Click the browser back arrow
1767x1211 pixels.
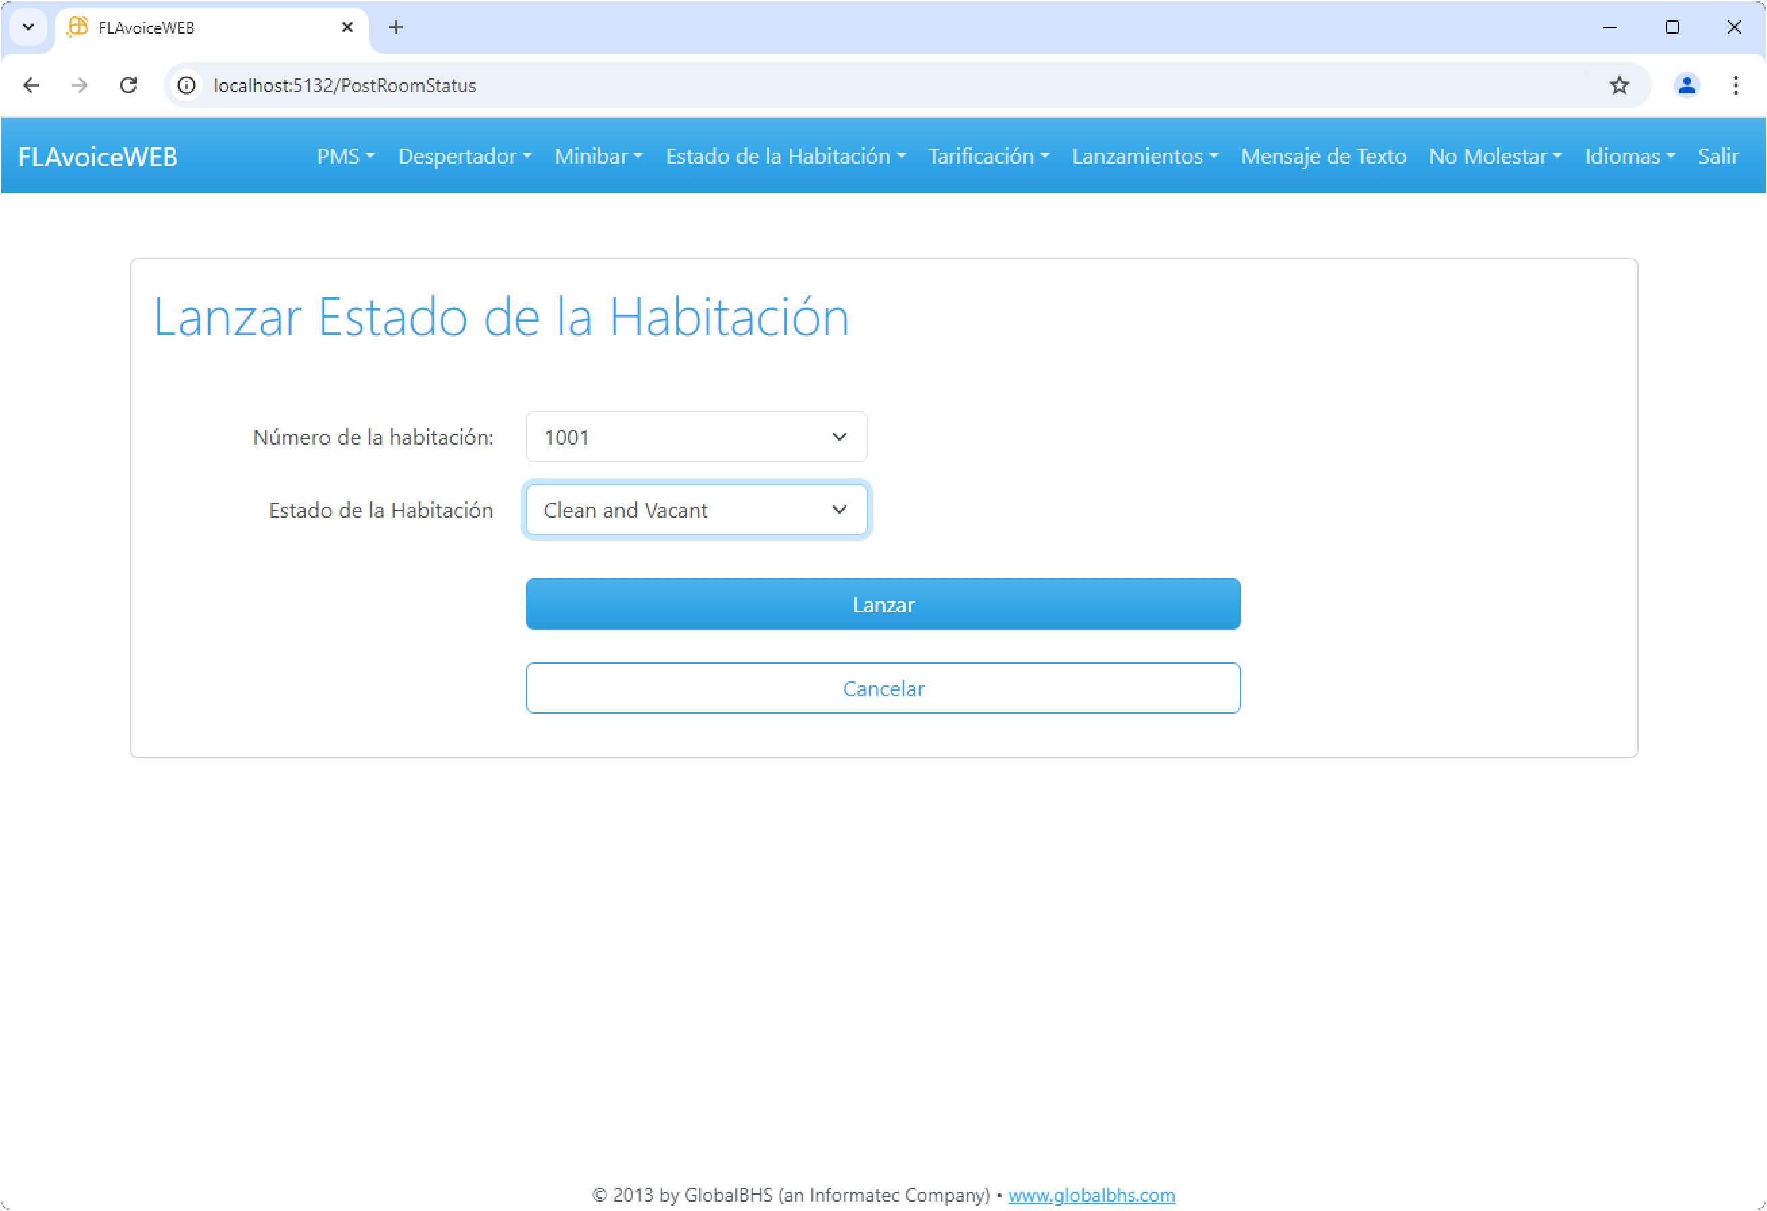pyautogui.click(x=31, y=85)
